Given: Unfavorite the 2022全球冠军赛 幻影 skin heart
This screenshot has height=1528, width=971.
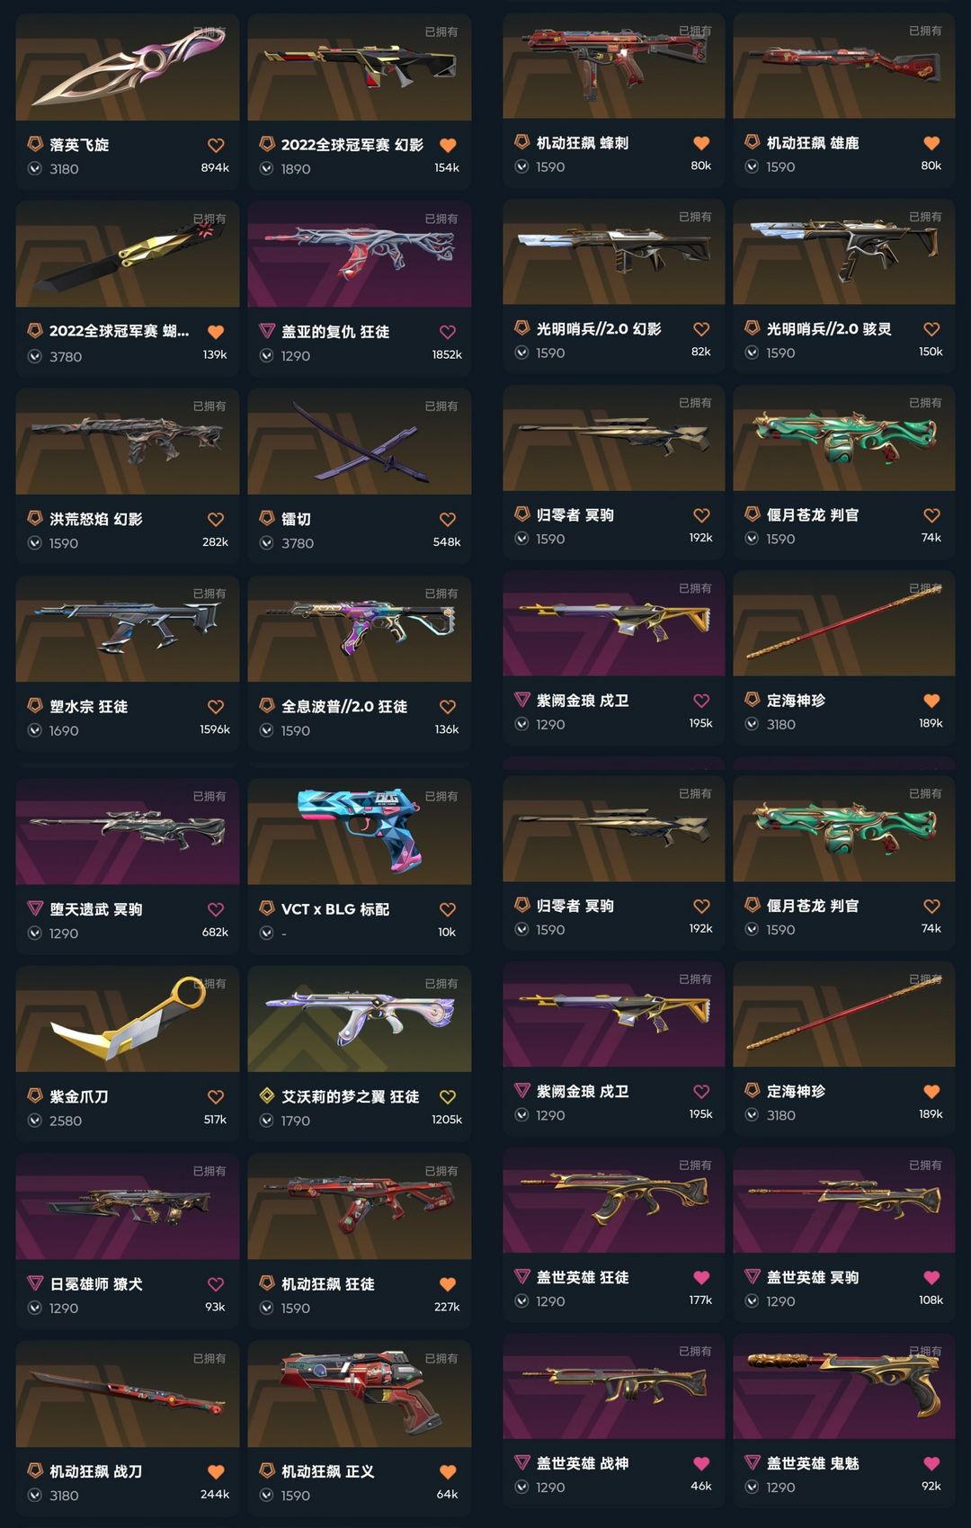Looking at the screenshot, I should coord(448,145).
